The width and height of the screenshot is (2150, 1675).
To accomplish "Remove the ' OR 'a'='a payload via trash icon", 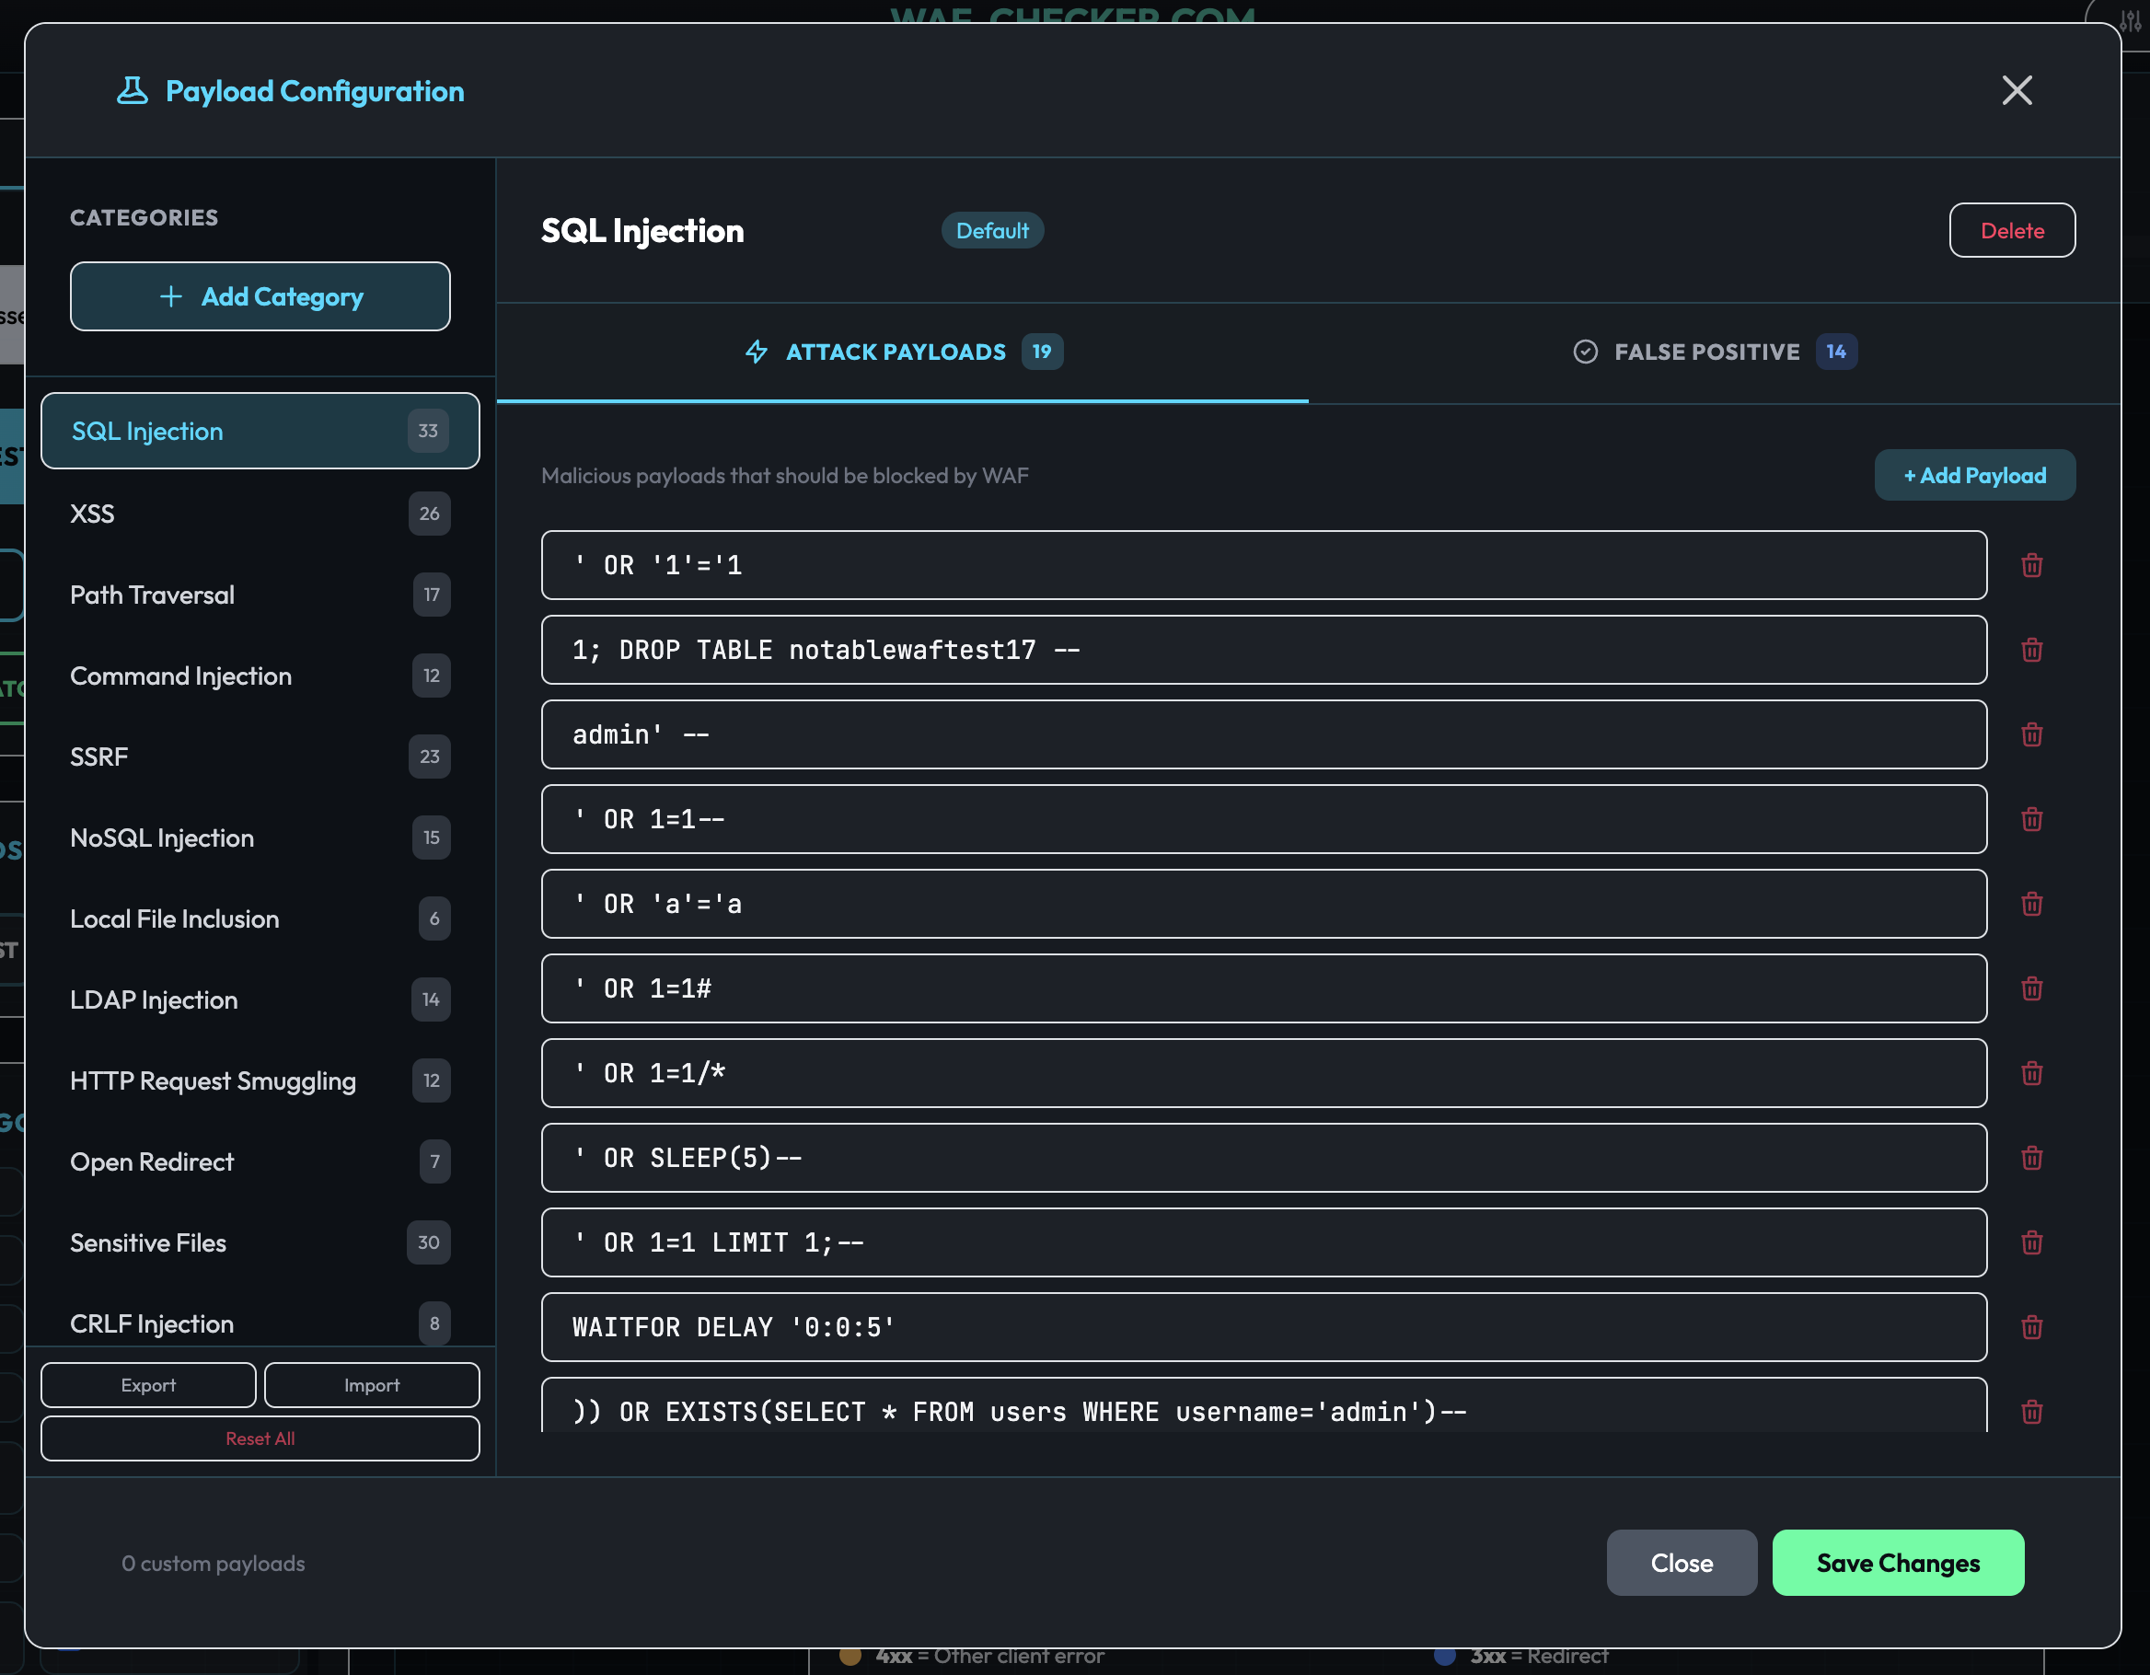I will pos(2031,904).
